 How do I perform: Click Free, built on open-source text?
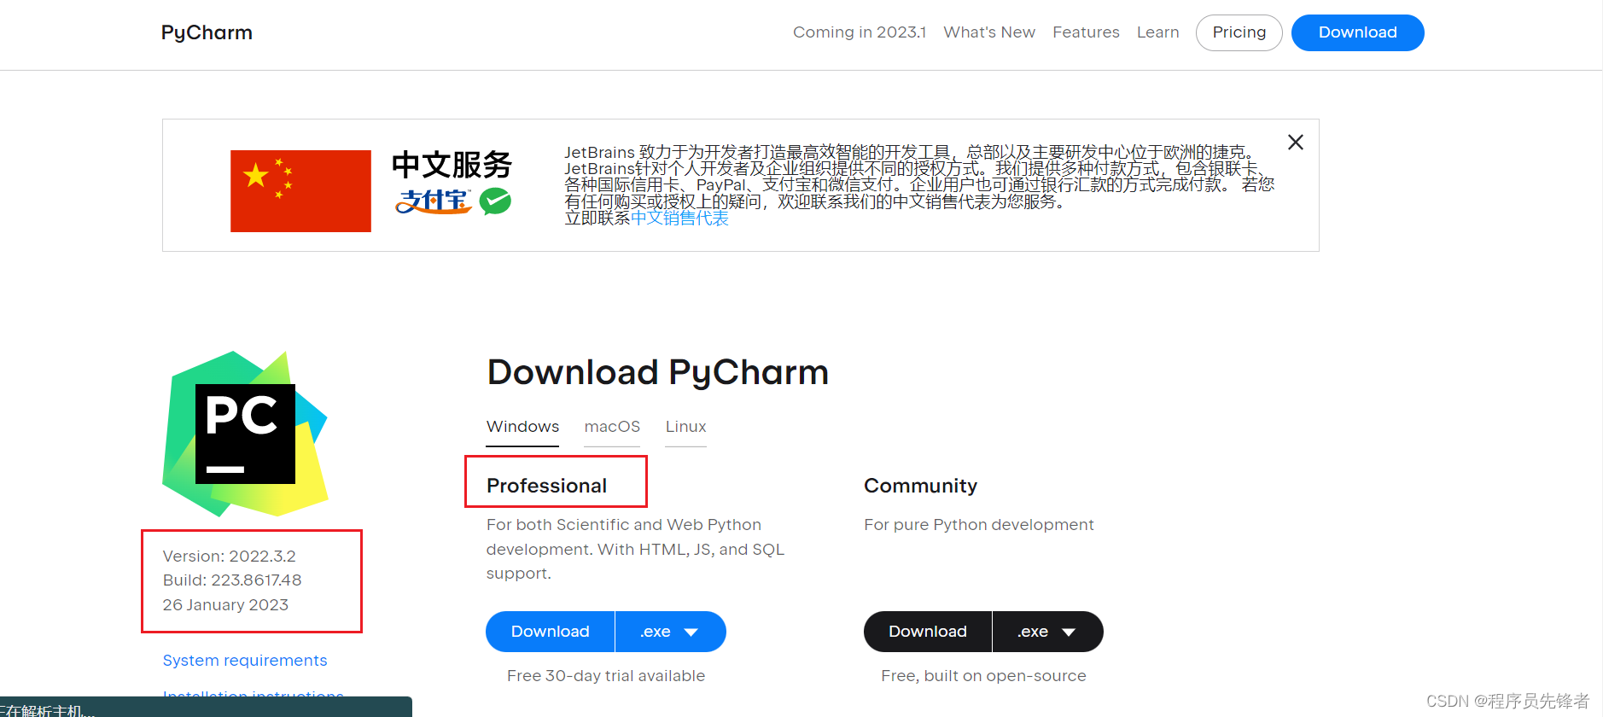click(983, 676)
